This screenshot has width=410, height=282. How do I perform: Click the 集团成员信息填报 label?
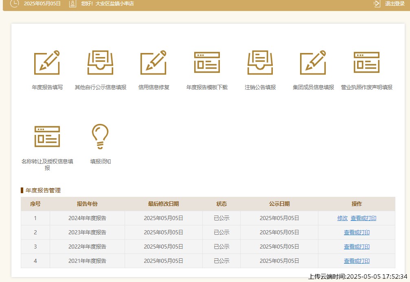(313, 87)
